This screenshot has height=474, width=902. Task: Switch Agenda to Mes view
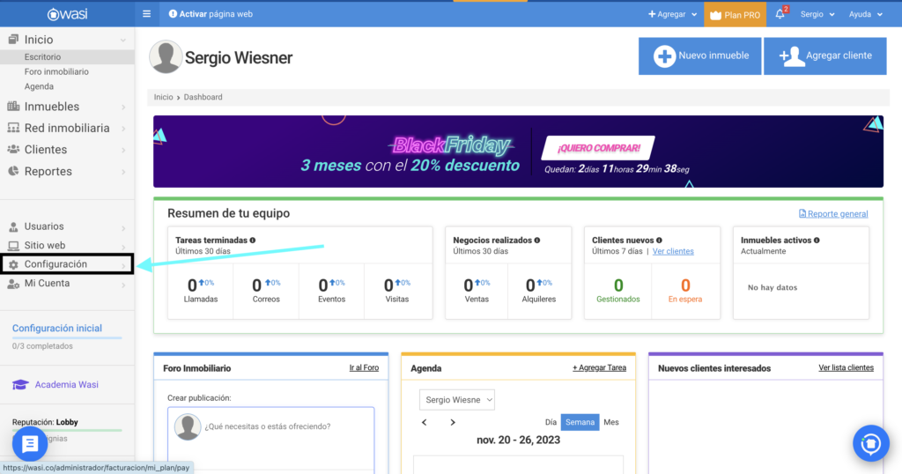611,422
